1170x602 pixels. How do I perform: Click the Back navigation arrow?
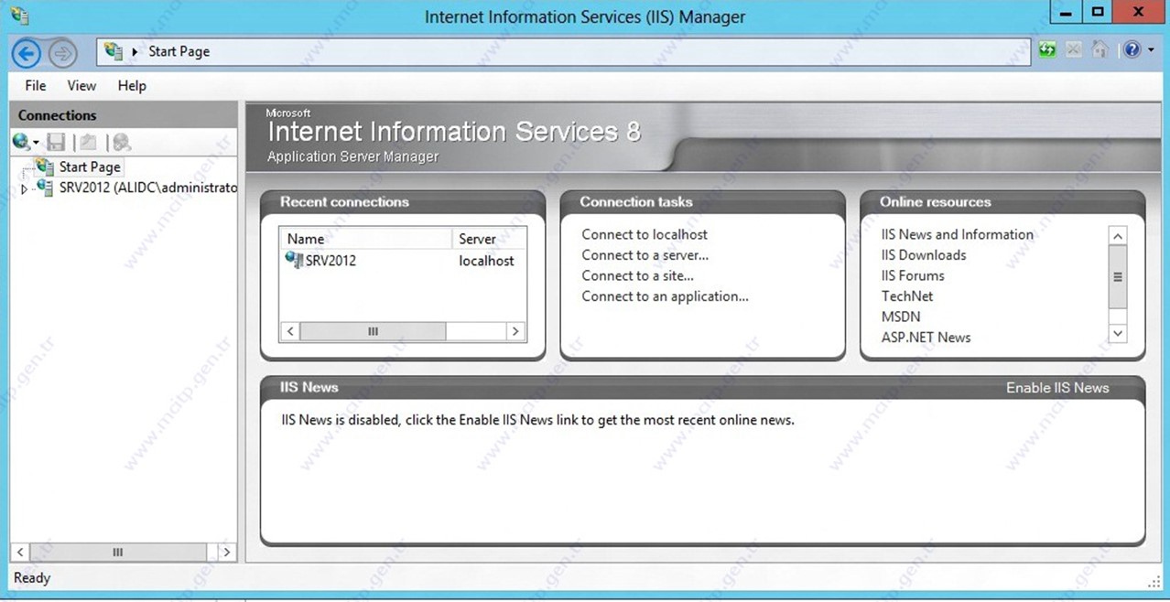click(27, 53)
